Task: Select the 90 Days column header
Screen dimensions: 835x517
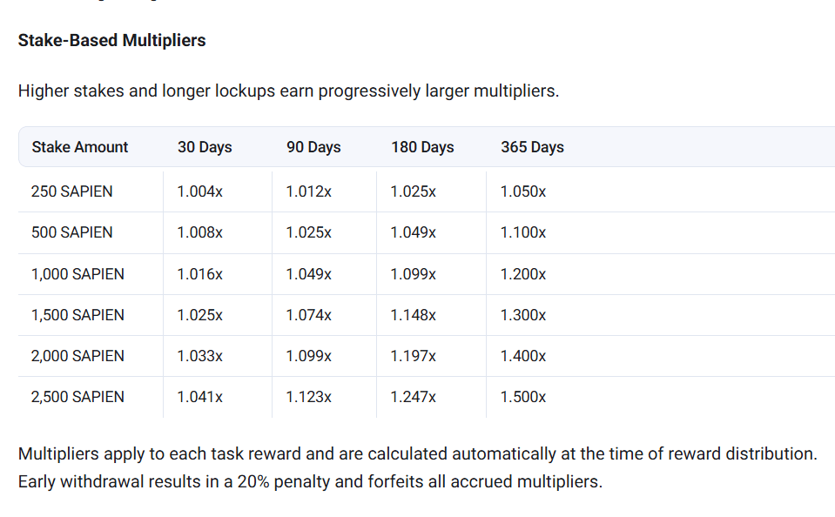Action: 313,147
